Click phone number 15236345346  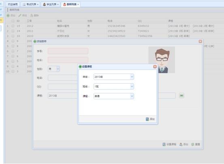116,26
